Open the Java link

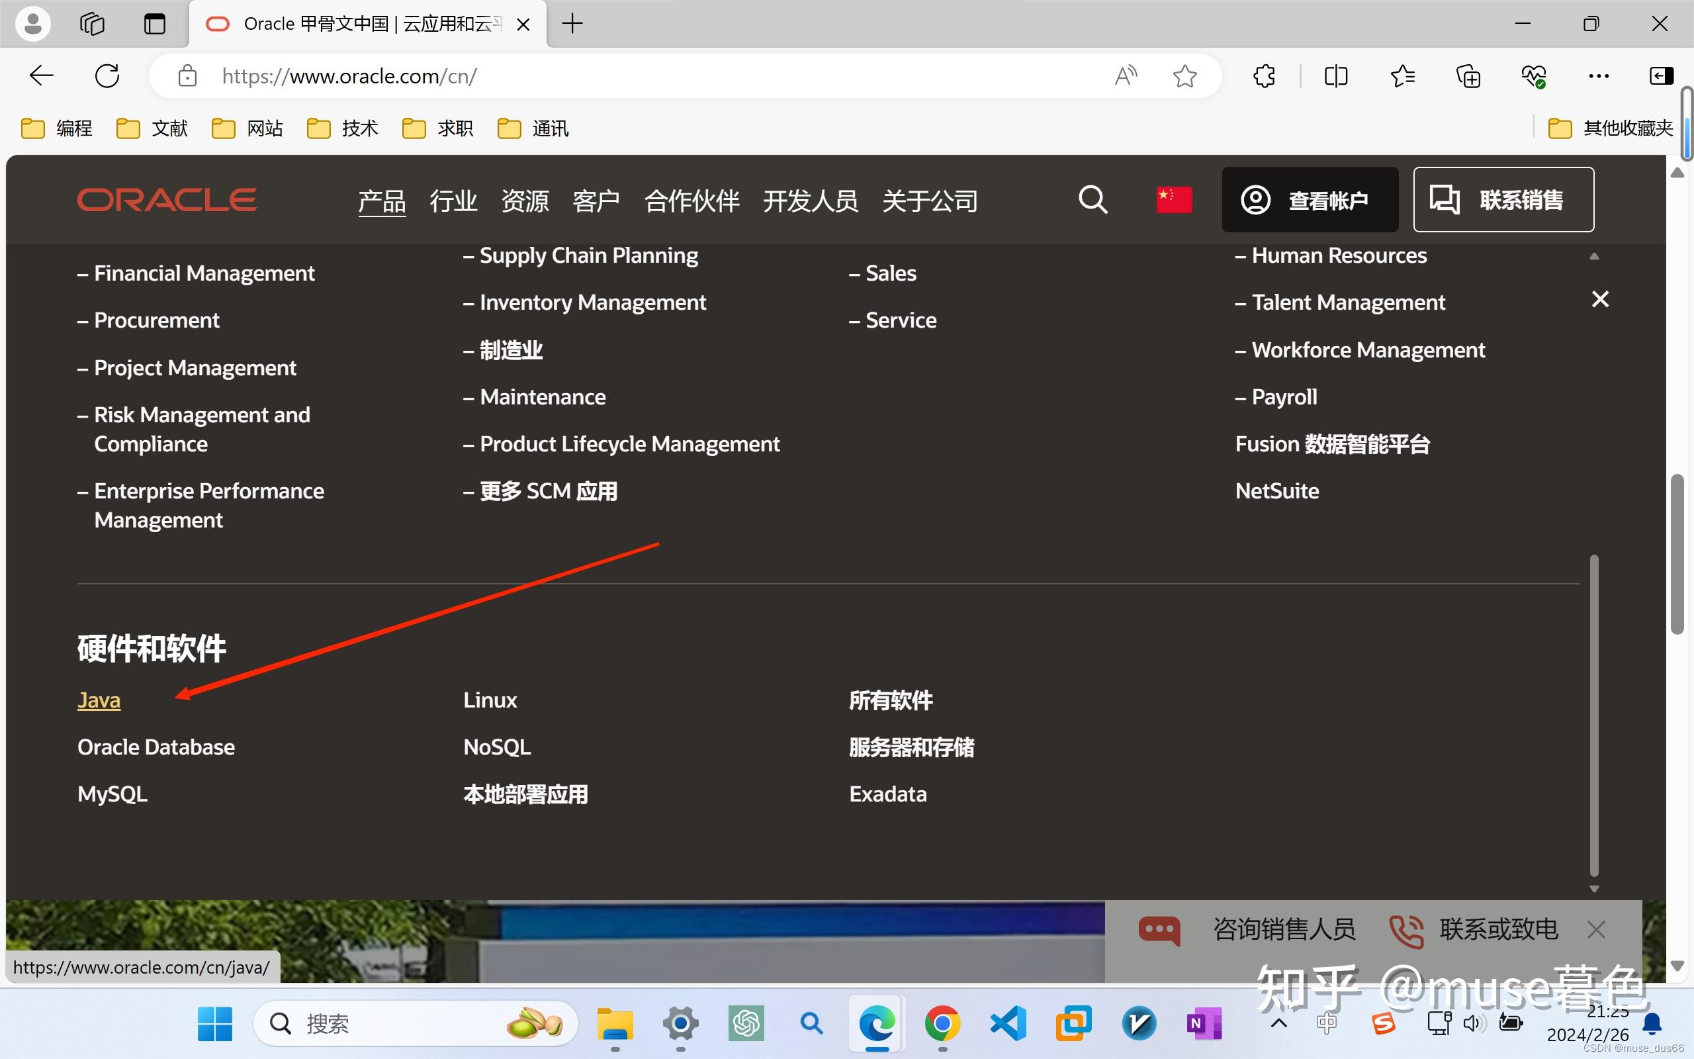(98, 699)
